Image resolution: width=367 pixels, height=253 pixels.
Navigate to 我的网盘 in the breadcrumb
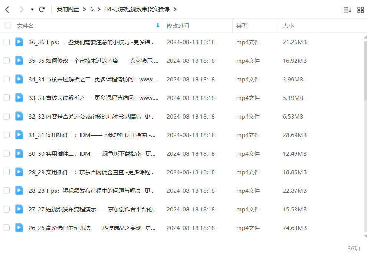coord(68,9)
